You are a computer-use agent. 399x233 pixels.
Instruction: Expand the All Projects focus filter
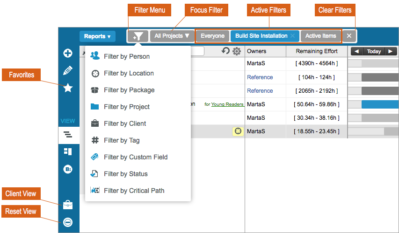(x=172, y=36)
